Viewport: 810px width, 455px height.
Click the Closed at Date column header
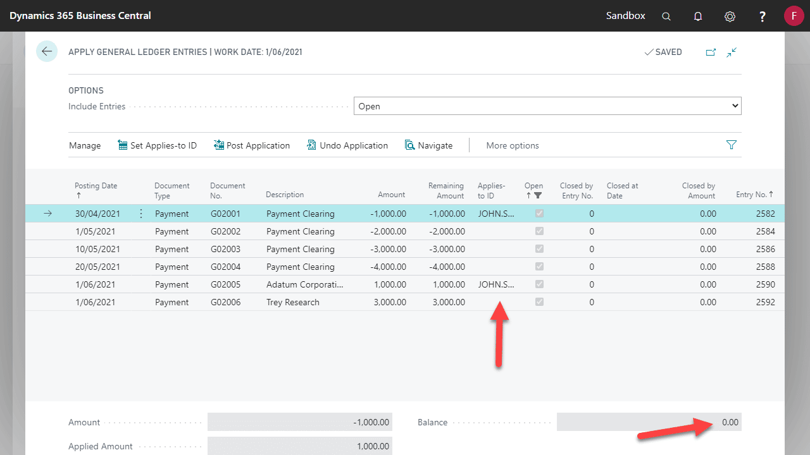pos(623,190)
